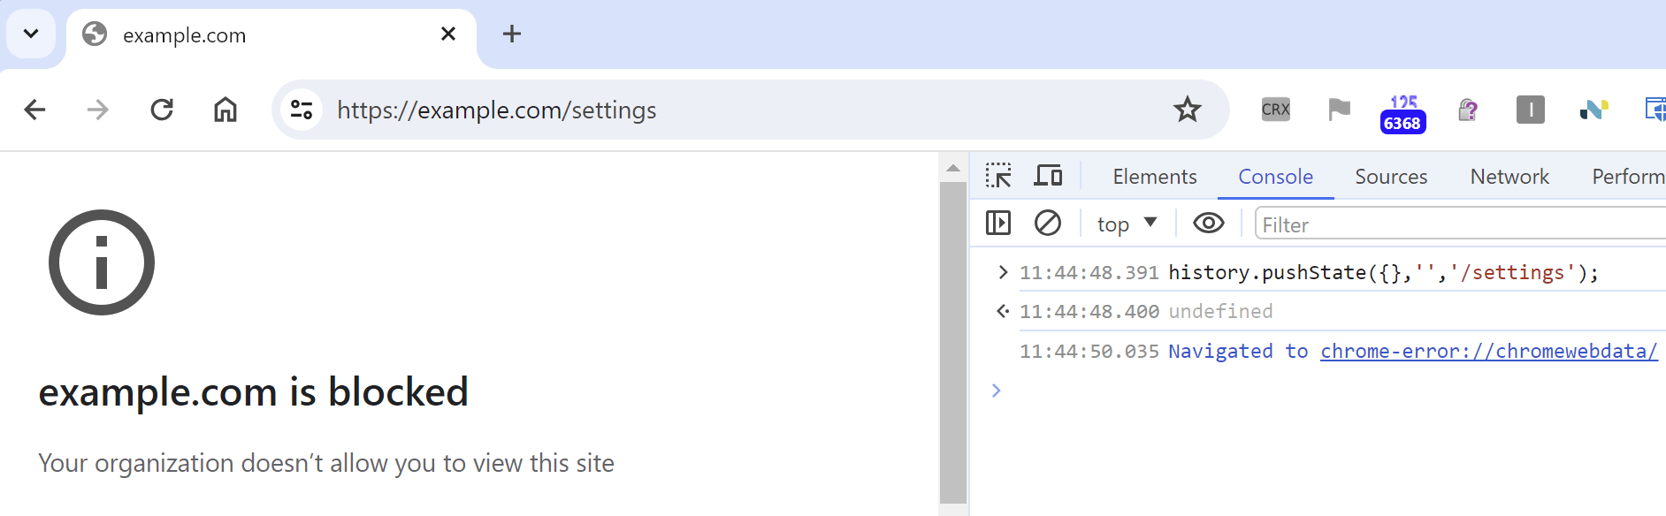Open the tab search dropdown chevron

(31, 34)
